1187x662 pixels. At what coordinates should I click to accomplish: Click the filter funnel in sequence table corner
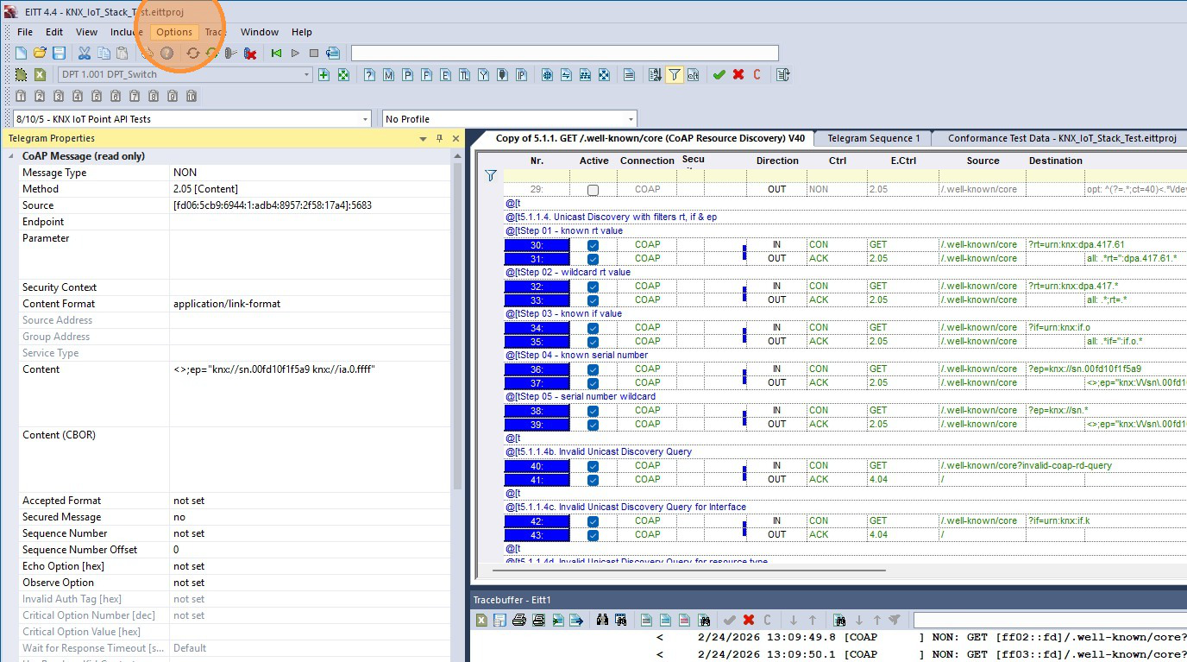[x=490, y=175]
